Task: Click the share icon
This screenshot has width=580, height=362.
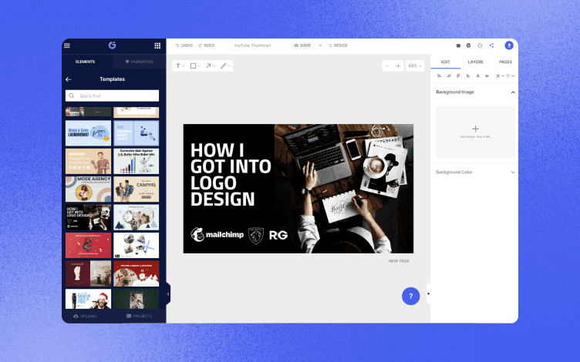Action: [x=491, y=45]
